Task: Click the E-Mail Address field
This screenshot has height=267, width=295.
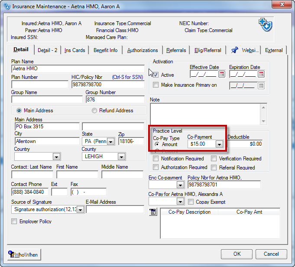Action: pos(115,209)
